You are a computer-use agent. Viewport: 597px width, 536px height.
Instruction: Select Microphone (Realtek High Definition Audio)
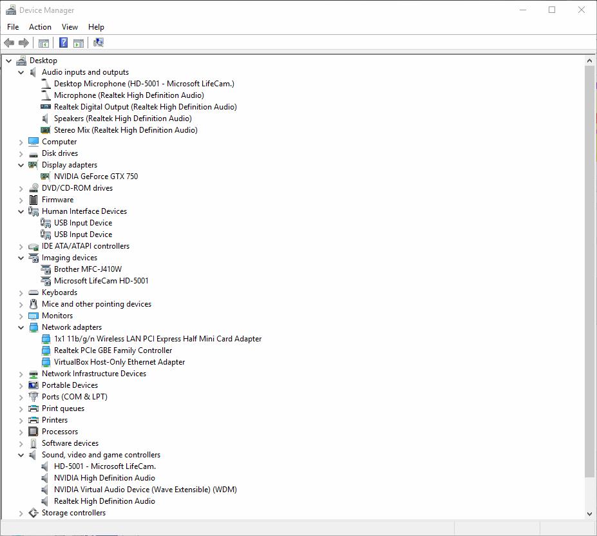(129, 95)
